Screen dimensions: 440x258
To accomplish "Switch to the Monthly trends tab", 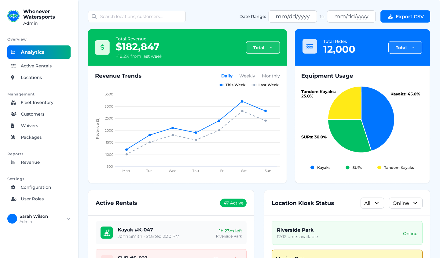I will click(271, 76).
